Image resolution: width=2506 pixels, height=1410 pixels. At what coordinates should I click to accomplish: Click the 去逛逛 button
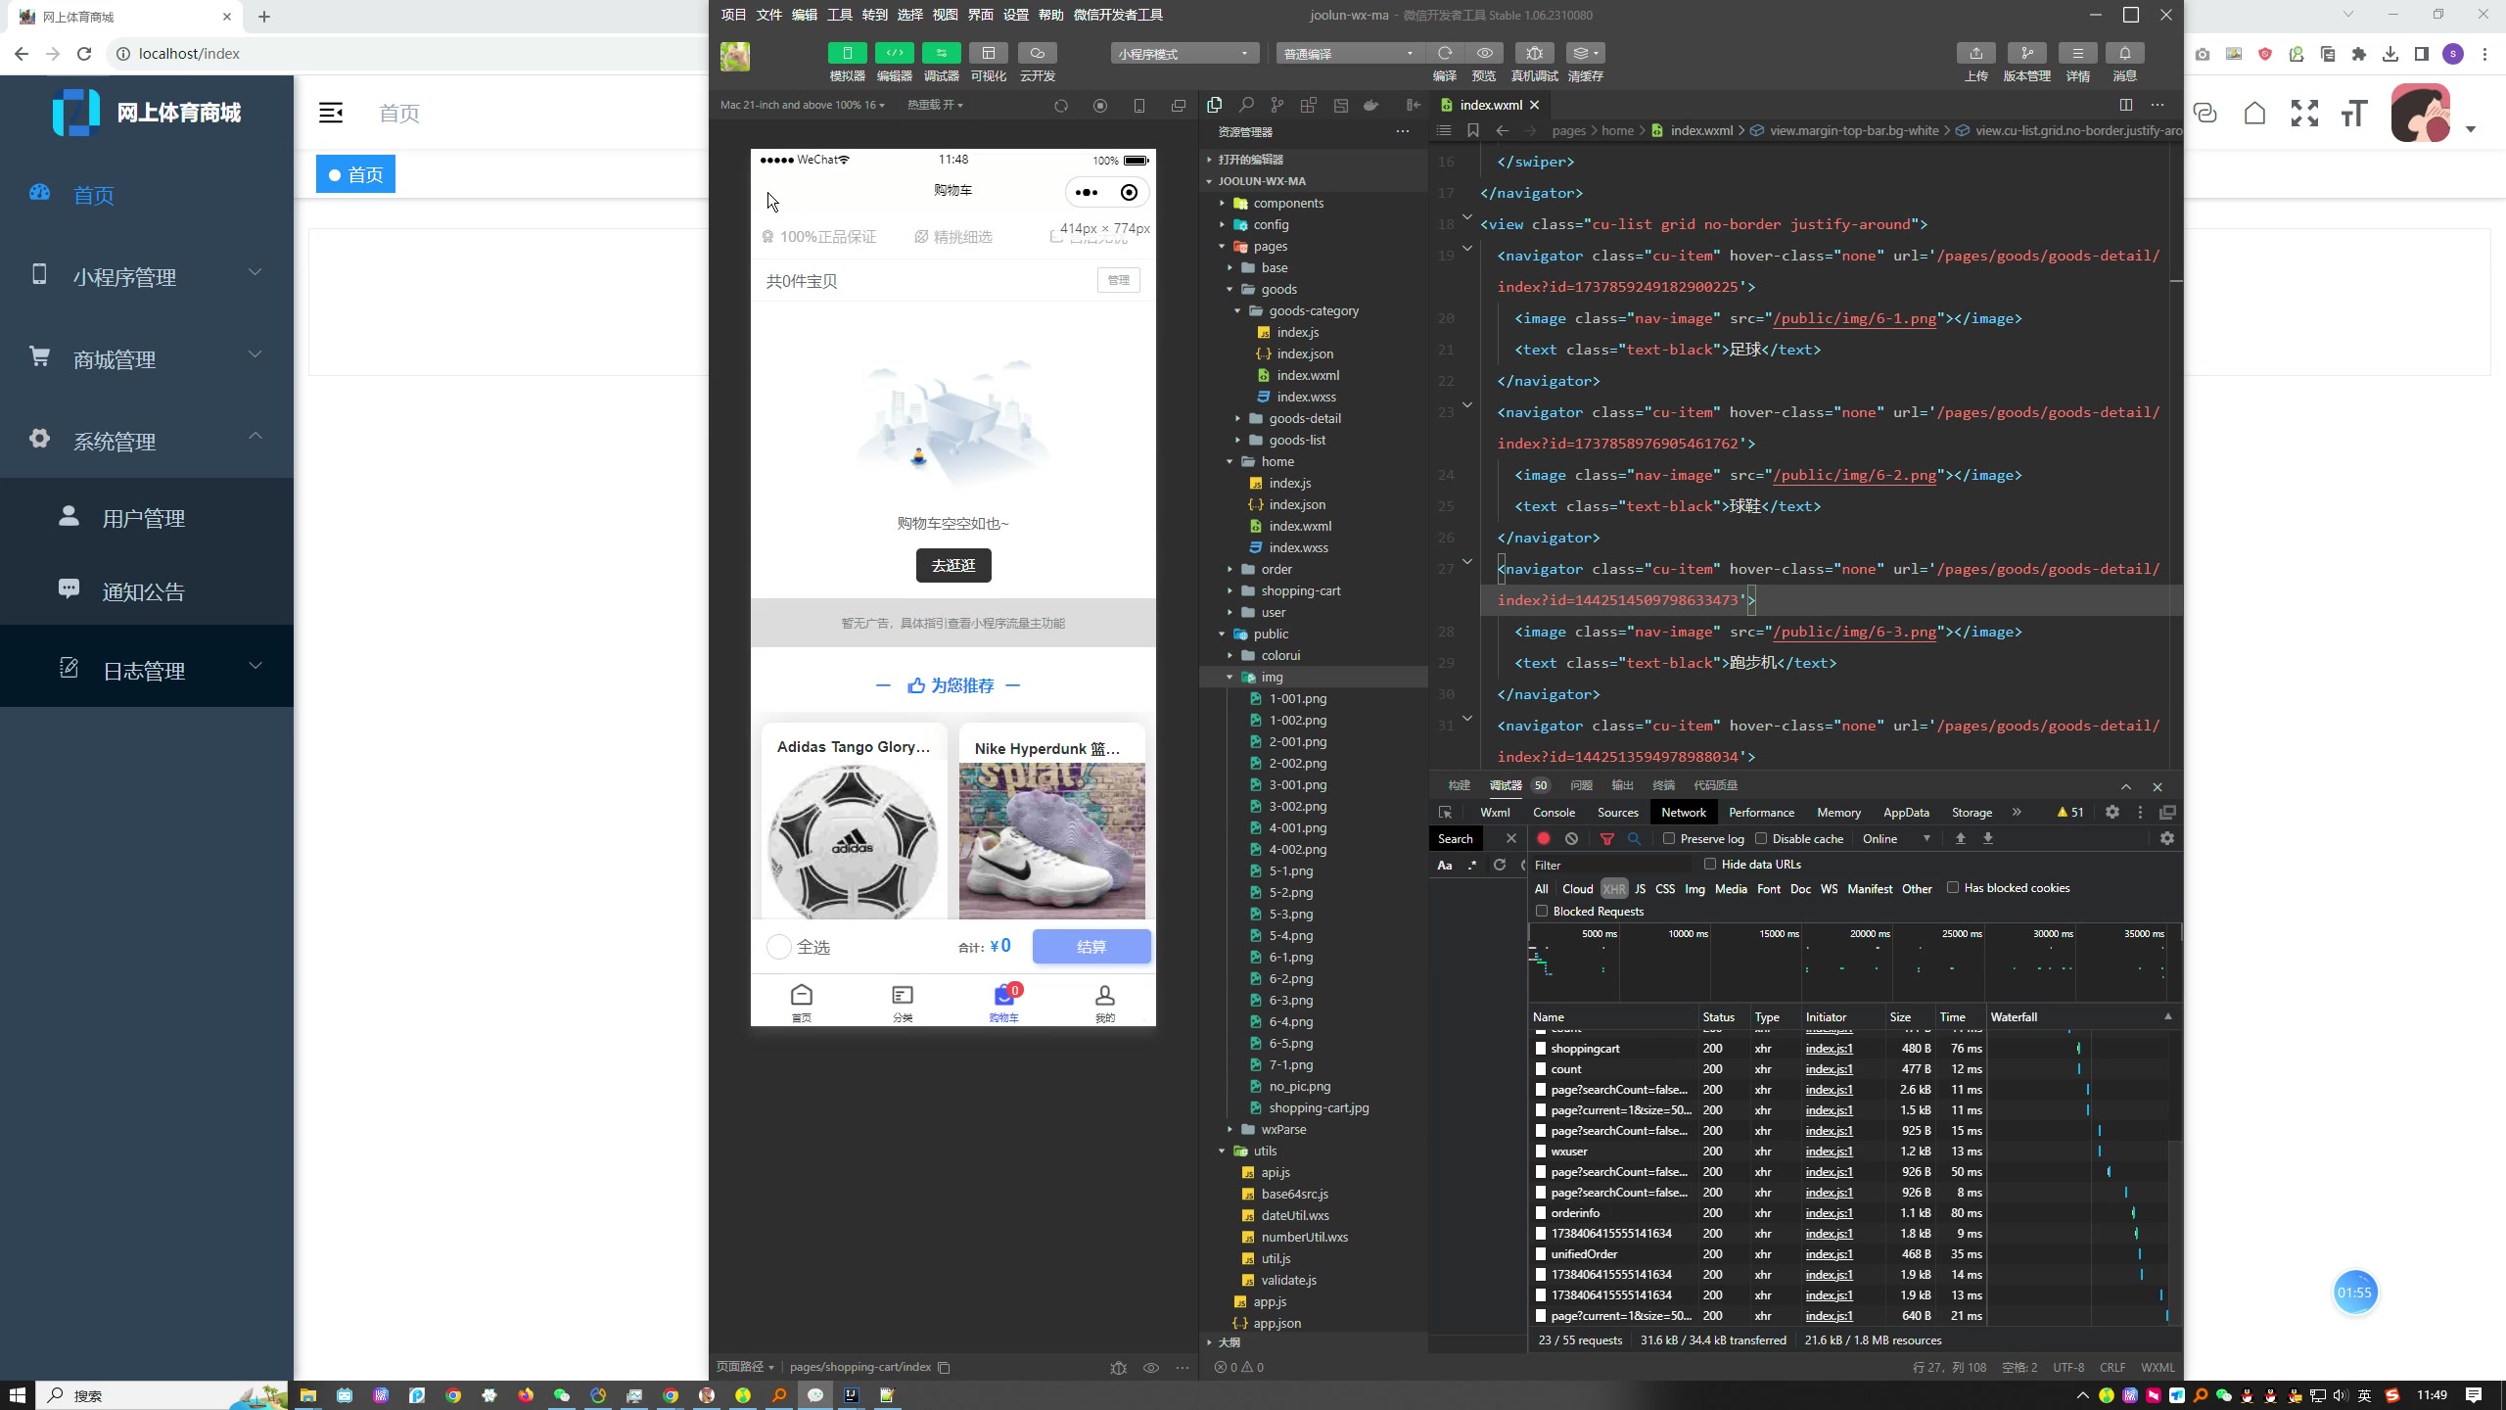click(953, 565)
